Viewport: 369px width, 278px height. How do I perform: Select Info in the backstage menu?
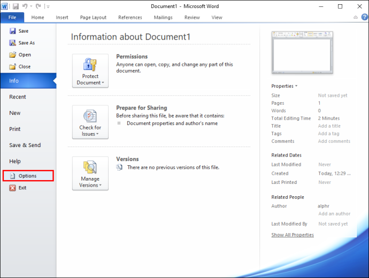pos(28,81)
